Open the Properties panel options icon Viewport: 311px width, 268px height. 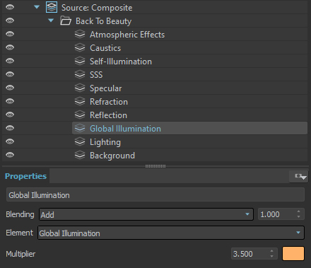coord(299,176)
